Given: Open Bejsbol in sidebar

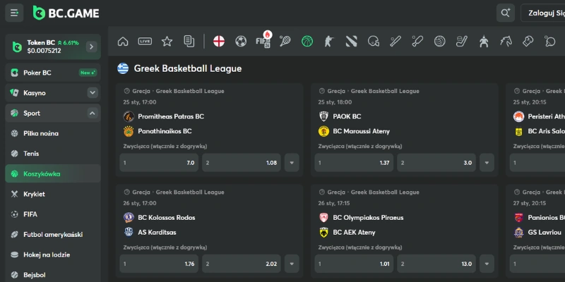Looking at the screenshot, I should pyautogui.click(x=53, y=275).
